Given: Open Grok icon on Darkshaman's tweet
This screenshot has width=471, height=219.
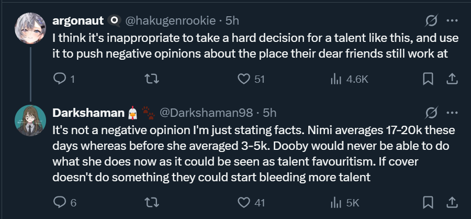Looking at the screenshot, I should tap(432, 113).
